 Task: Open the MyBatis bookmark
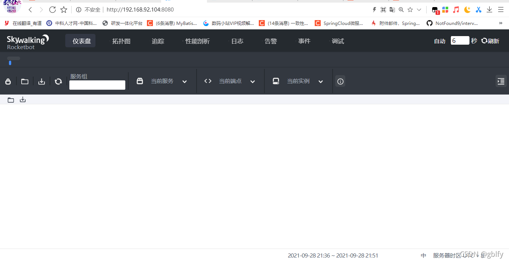(172, 23)
